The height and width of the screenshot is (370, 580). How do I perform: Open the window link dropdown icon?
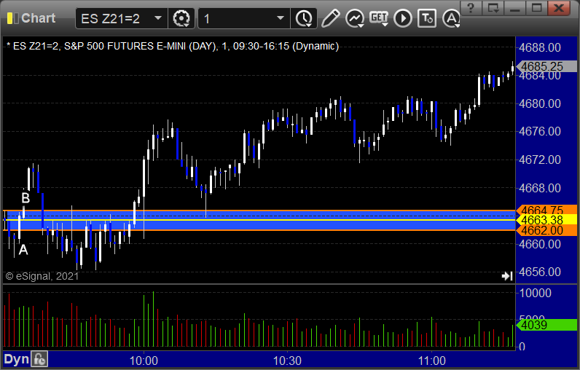pos(493,8)
